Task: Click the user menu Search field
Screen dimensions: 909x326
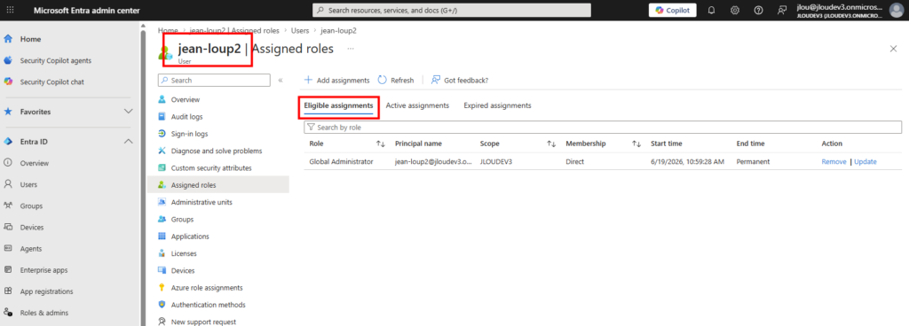Action: (213, 81)
